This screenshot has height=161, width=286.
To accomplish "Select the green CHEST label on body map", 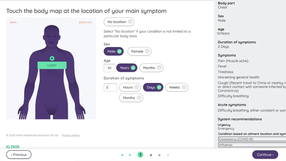I will (52, 65).
